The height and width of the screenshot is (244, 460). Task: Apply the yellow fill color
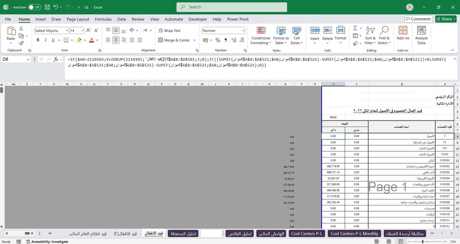tap(79, 40)
